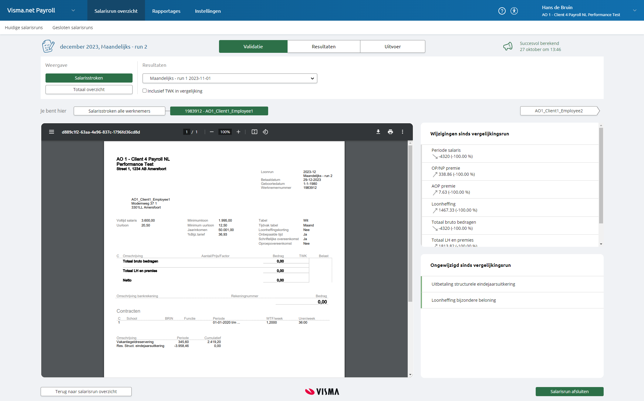Open the PDF viewer sidebar menu
The image size is (644, 401).
pyautogui.click(x=52, y=132)
